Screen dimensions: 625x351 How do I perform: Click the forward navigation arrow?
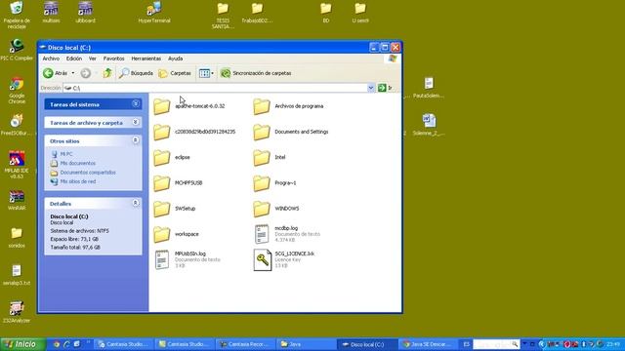85,73
